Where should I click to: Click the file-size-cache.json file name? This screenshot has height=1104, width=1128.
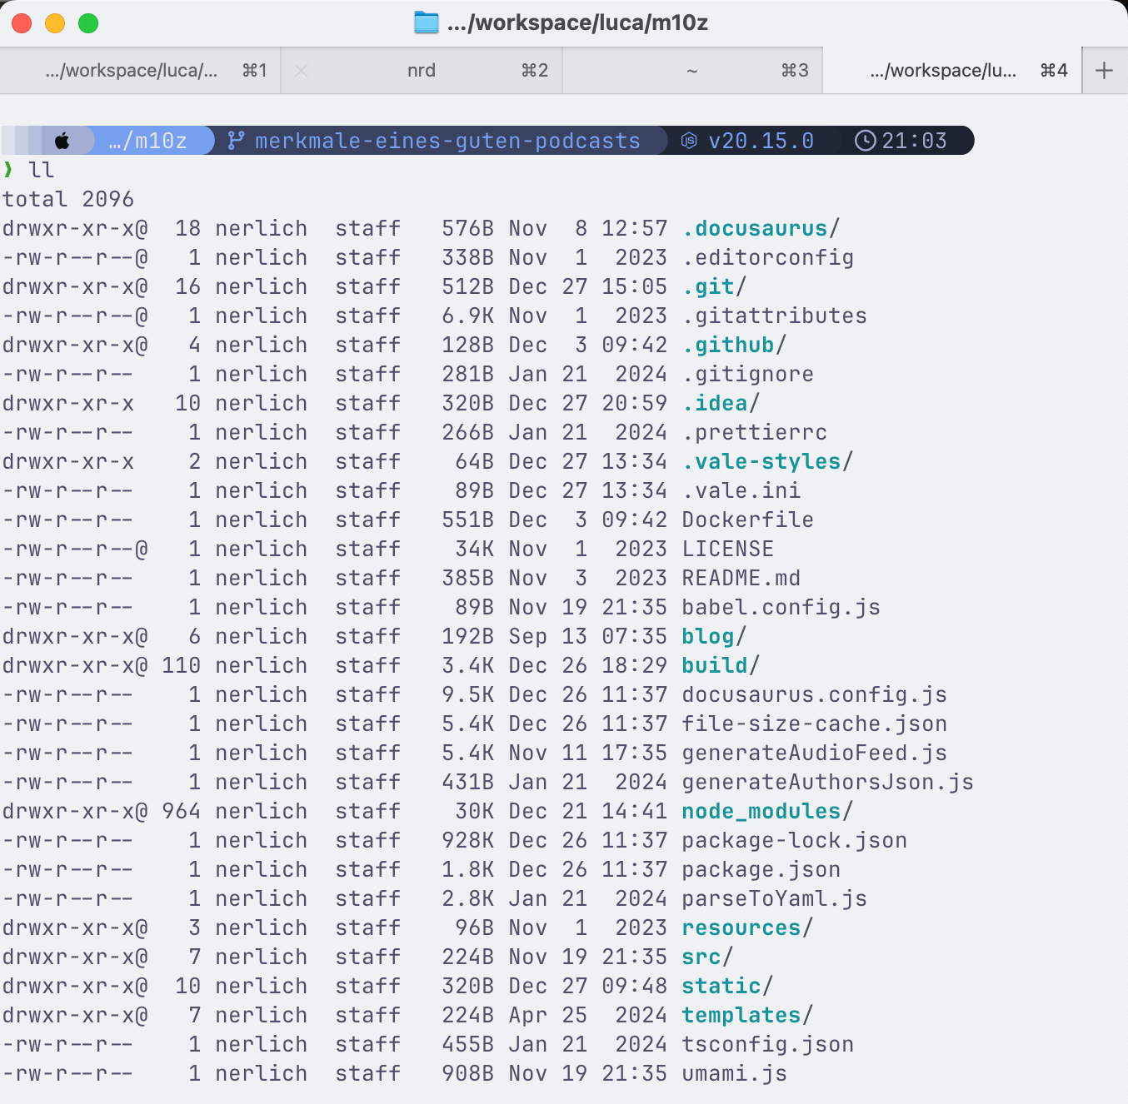(815, 724)
